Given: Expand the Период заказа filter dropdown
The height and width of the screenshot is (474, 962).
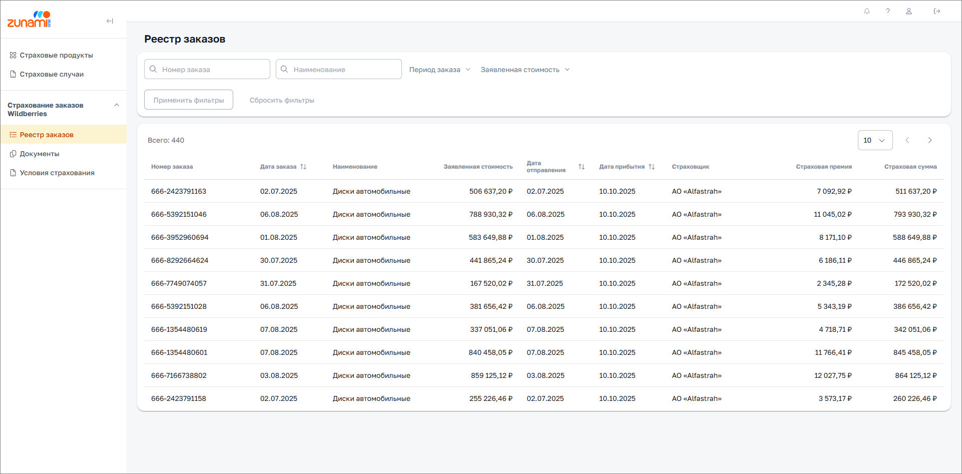Looking at the screenshot, I should click(439, 70).
